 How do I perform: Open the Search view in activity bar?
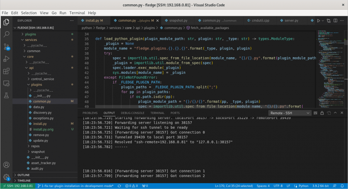click(6, 34)
